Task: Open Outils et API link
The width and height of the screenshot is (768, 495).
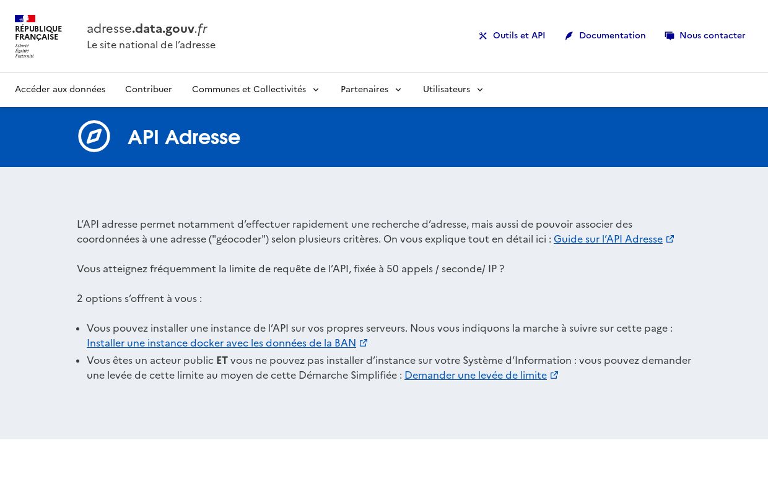Action: click(512, 36)
